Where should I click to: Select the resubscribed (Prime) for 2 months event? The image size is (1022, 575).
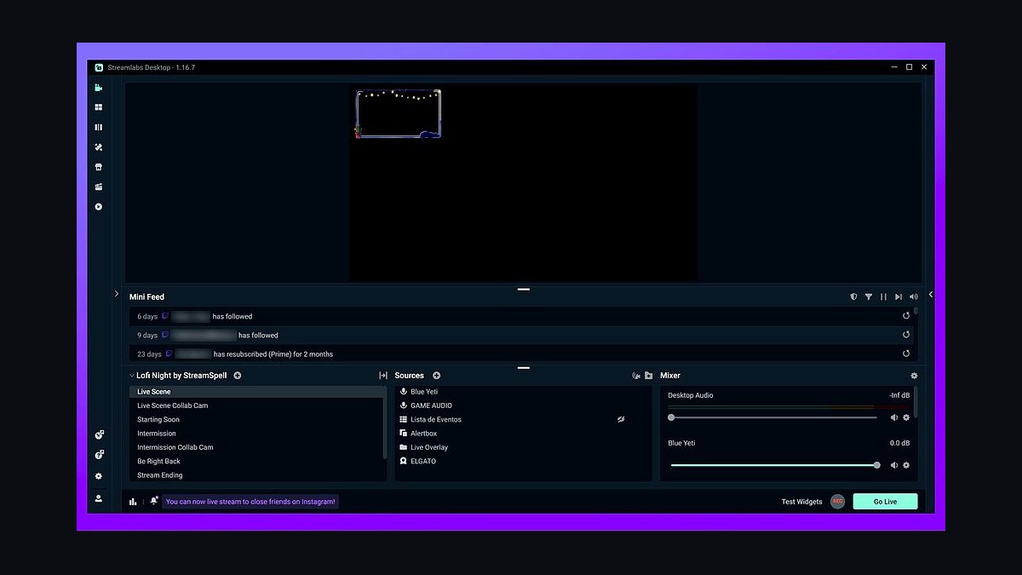pyautogui.click(x=523, y=354)
